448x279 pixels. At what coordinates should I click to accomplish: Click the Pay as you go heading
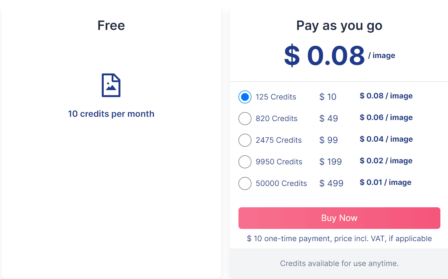339,25
